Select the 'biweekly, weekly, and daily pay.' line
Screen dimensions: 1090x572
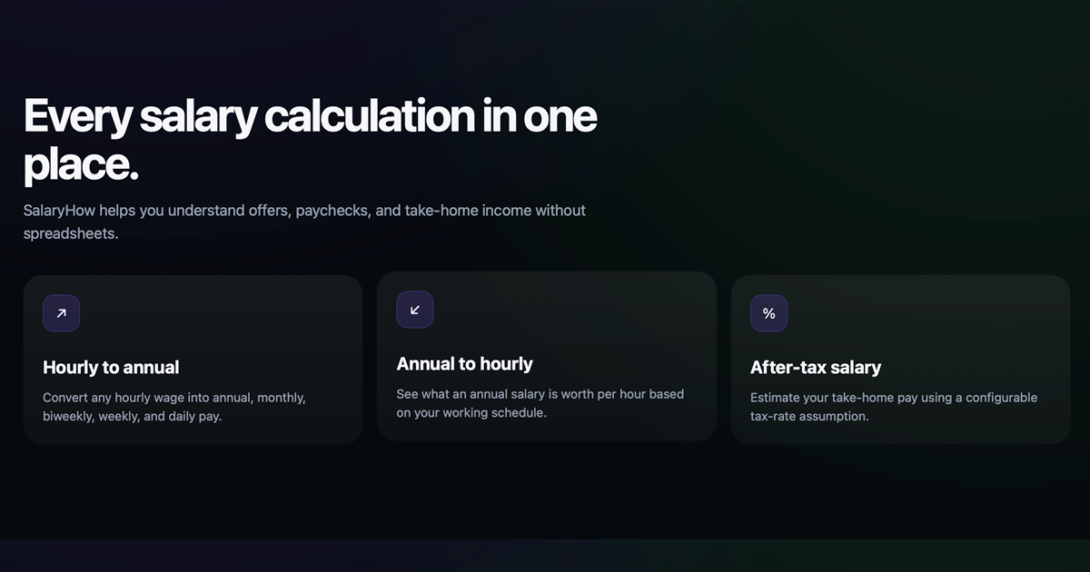pyautogui.click(x=133, y=417)
